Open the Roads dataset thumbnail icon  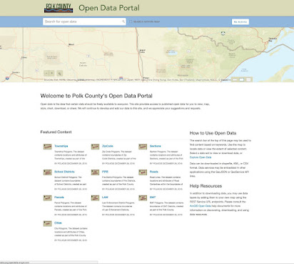143,172
